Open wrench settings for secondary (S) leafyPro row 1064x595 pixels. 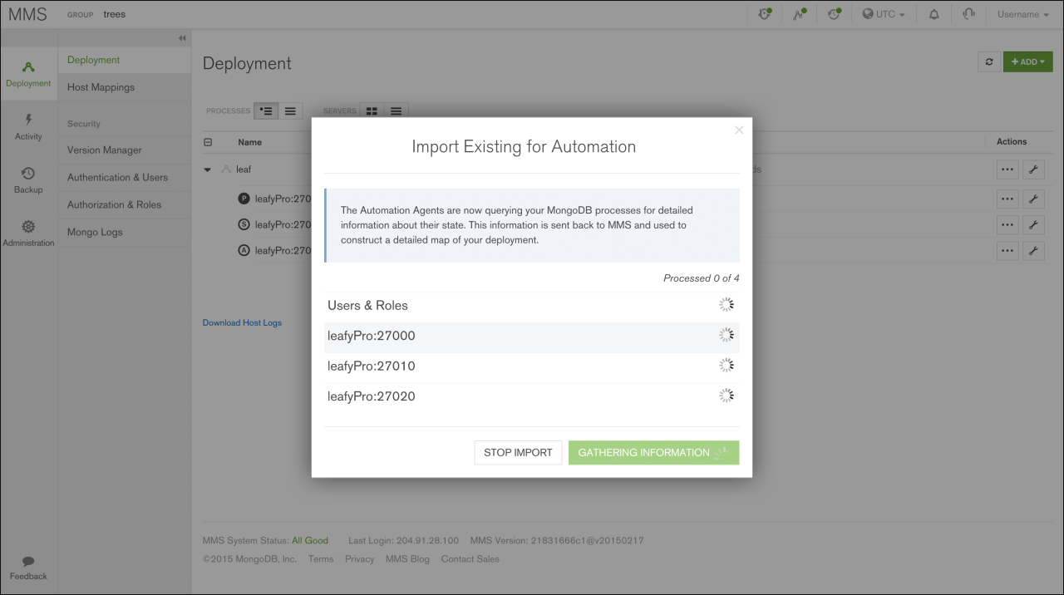1032,225
